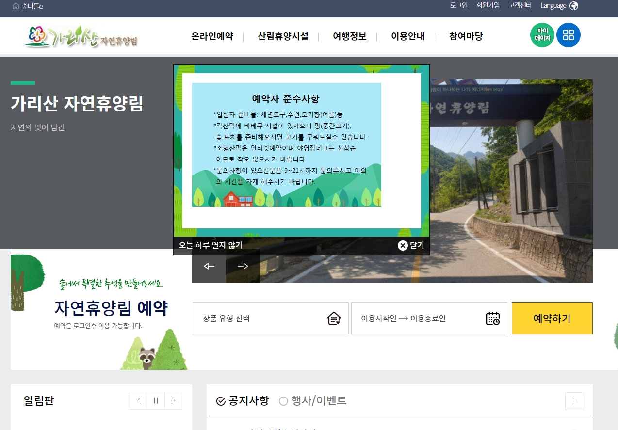This screenshot has height=430, width=618.
Task: Open the house icon in 상품 유형 선택 field
Action: coord(334,319)
